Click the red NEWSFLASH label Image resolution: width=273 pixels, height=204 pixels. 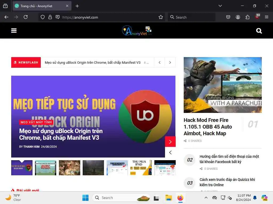pos(26,62)
